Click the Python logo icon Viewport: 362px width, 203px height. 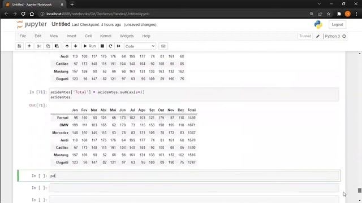coord(318,24)
